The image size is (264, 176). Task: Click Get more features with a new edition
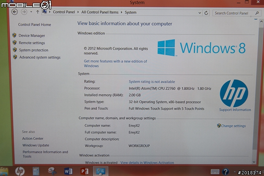point(115,63)
